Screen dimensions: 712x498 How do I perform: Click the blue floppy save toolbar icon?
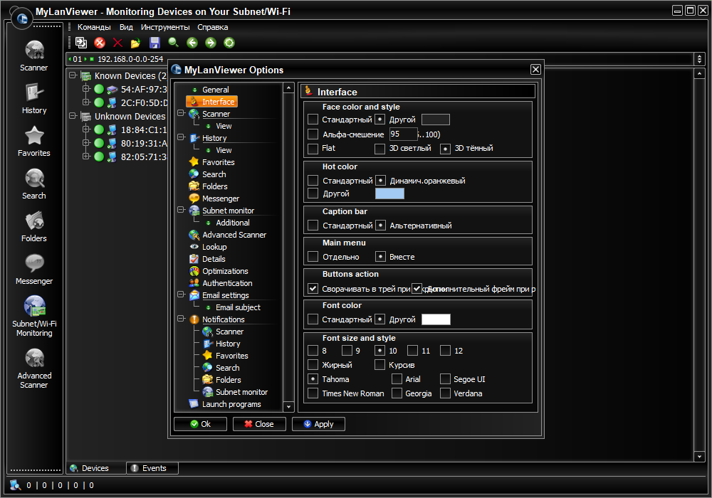[155, 43]
